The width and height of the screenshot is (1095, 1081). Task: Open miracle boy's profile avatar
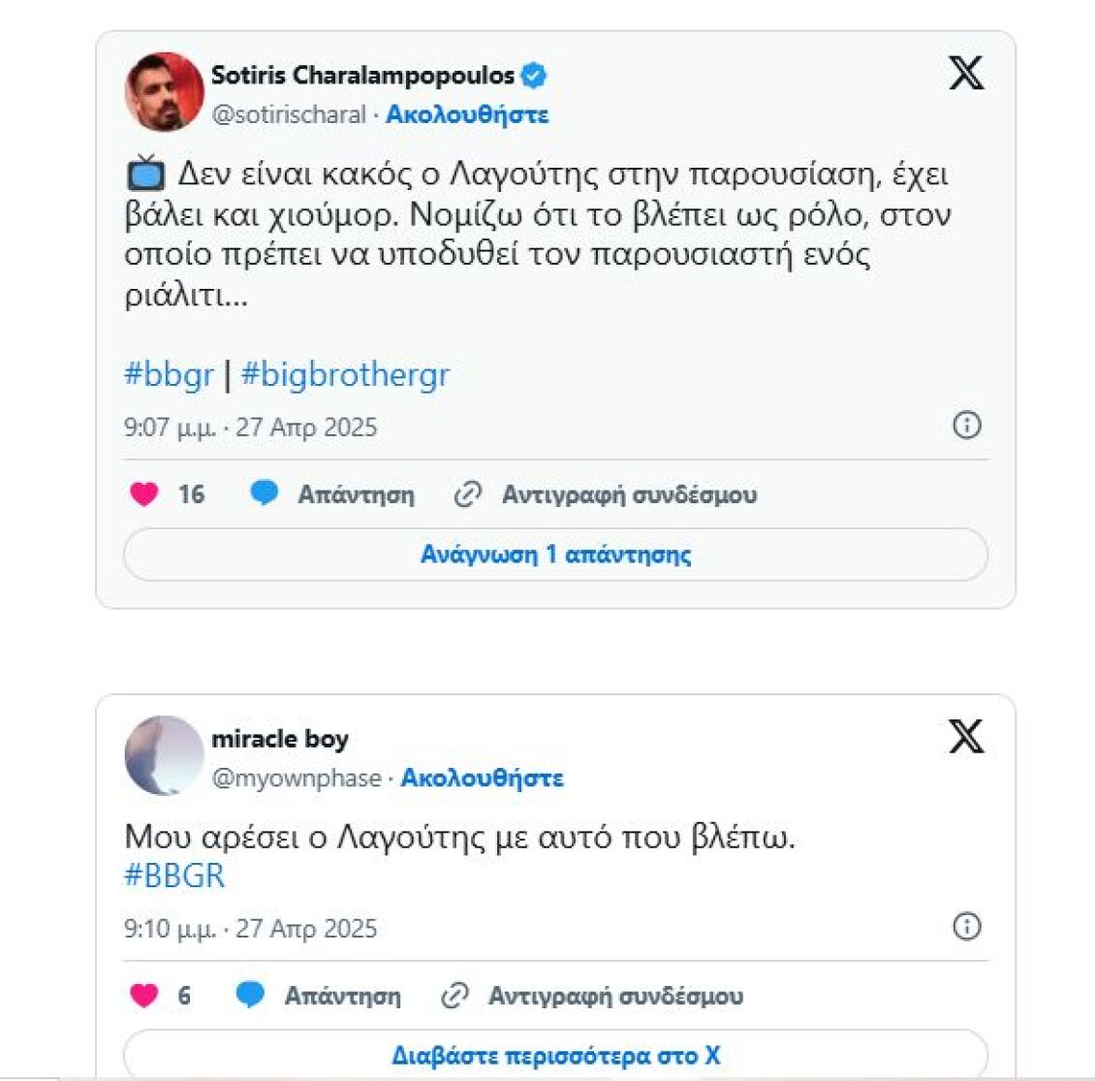[164, 755]
